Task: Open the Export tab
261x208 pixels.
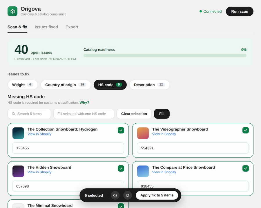Action: pos(72,27)
